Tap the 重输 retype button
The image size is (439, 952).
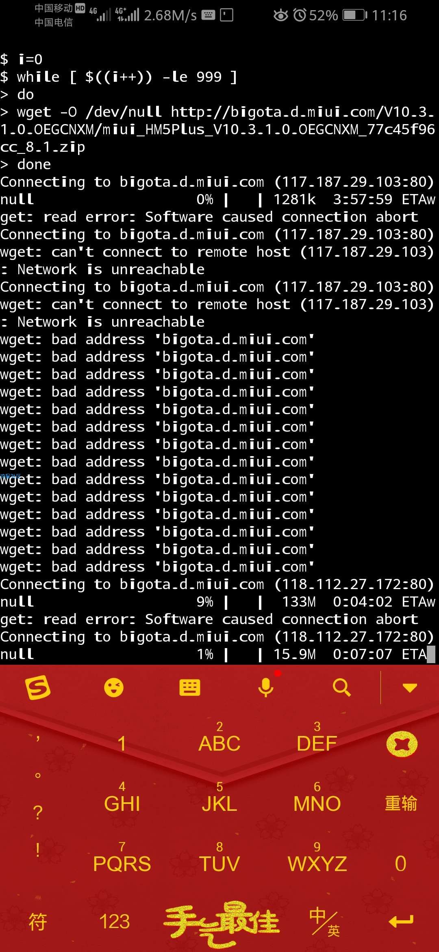(x=401, y=804)
